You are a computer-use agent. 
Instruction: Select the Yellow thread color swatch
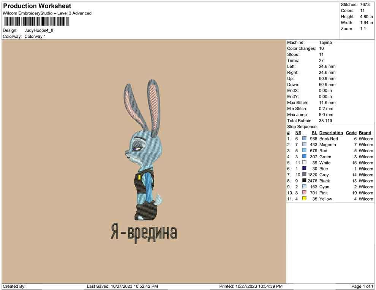(304, 198)
